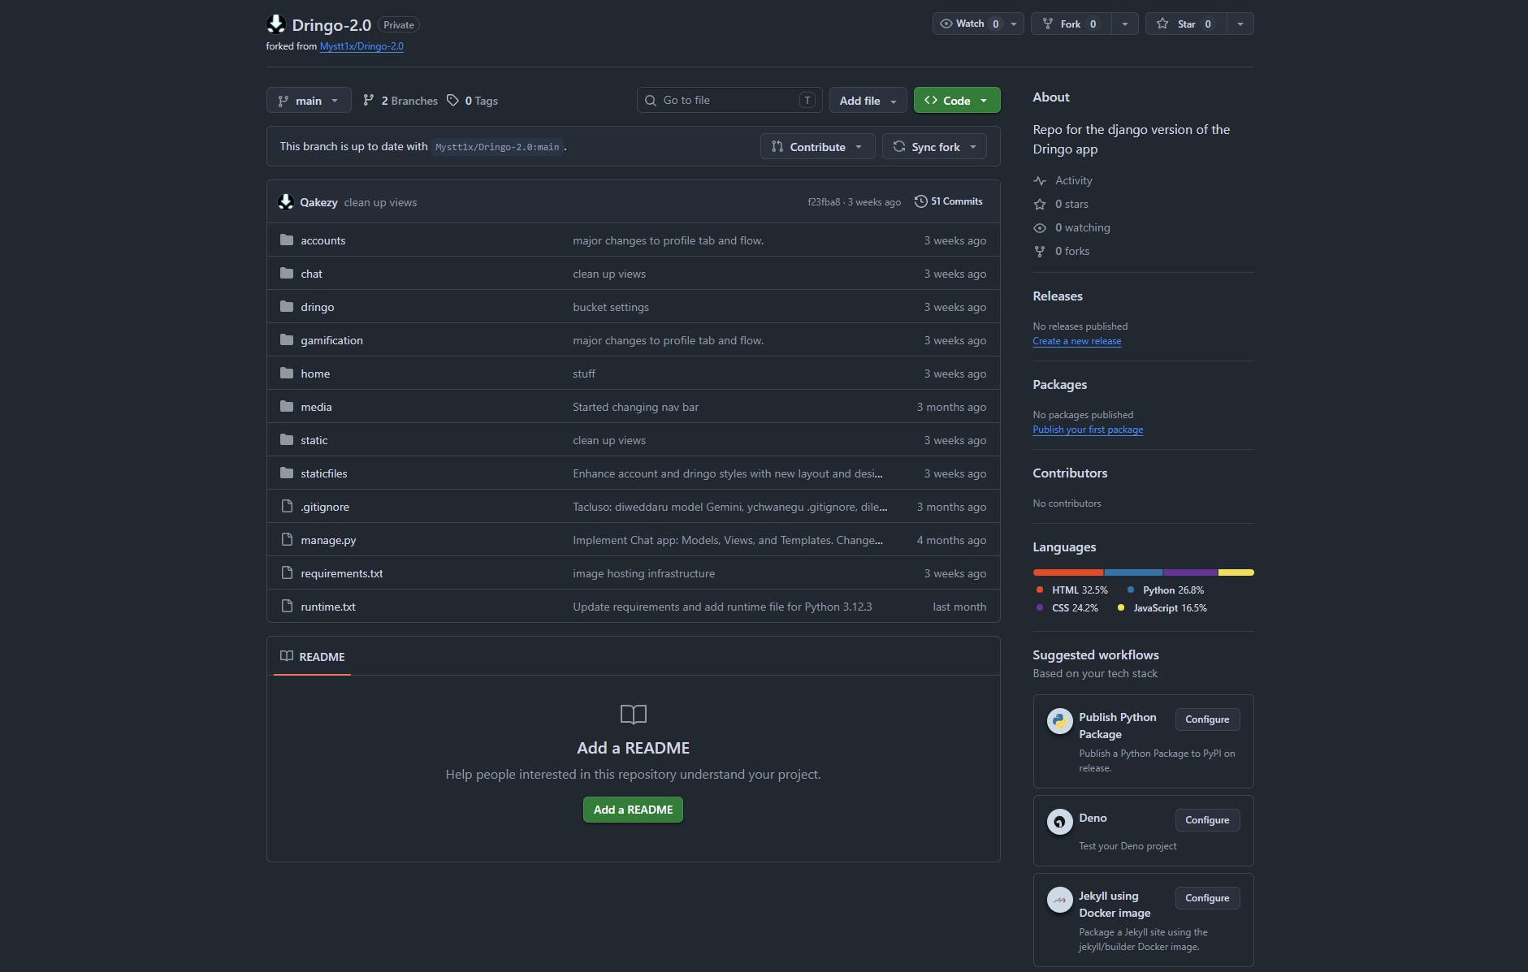
Task: Open the Sync fork dropdown
Action: tap(934, 146)
